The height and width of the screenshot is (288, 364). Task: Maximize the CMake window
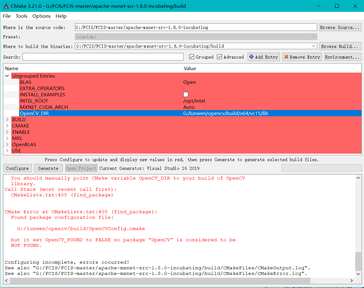pyautogui.click(x=337, y=6)
